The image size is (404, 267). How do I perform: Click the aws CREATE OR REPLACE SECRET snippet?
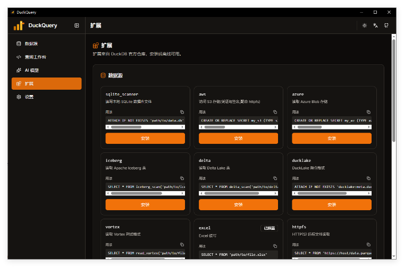click(x=238, y=120)
